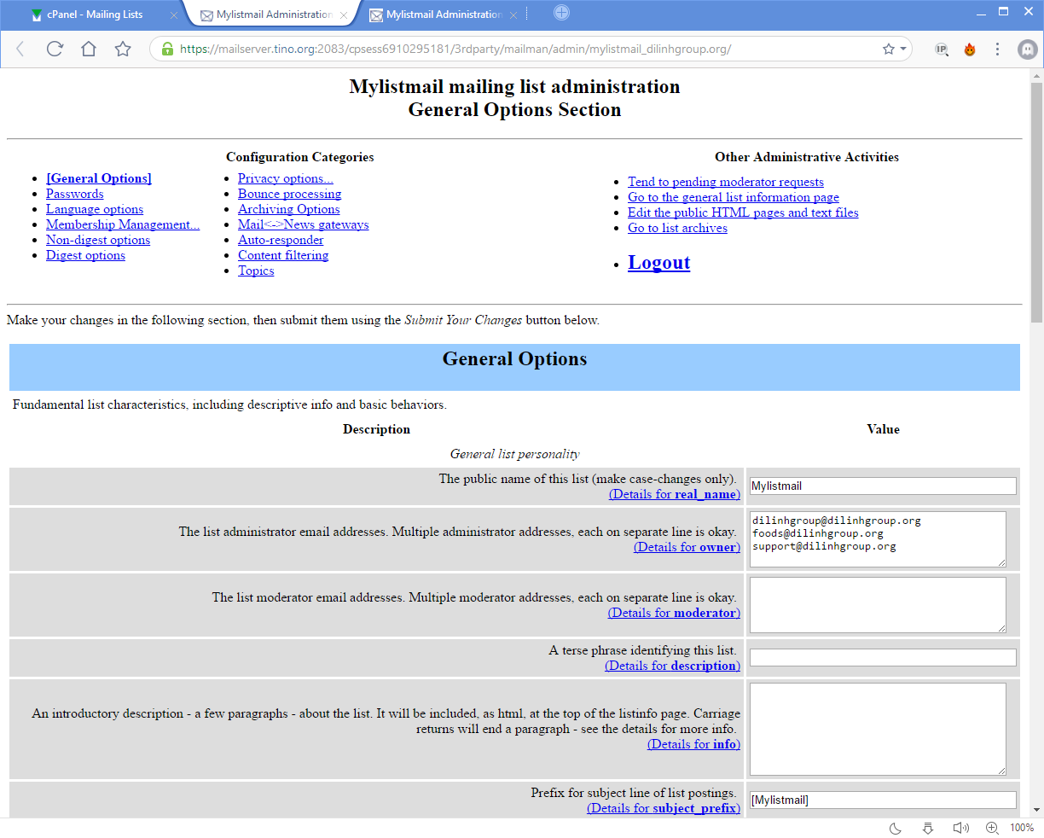The width and height of the screenshot is (1044, 838).
Task: Click the IP extension icon
Action: (942, 49)
